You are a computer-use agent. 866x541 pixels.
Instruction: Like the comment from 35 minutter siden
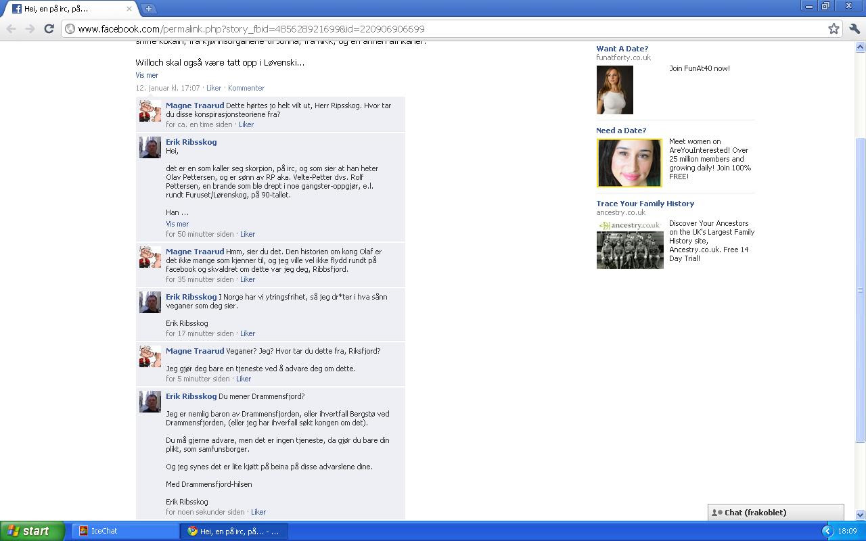click(248, 279)
